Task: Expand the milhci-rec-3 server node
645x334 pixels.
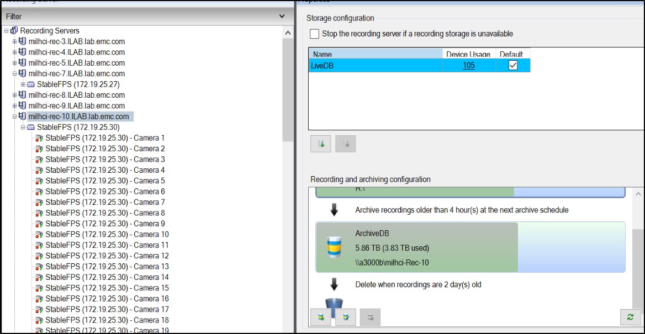Action: 14,41
